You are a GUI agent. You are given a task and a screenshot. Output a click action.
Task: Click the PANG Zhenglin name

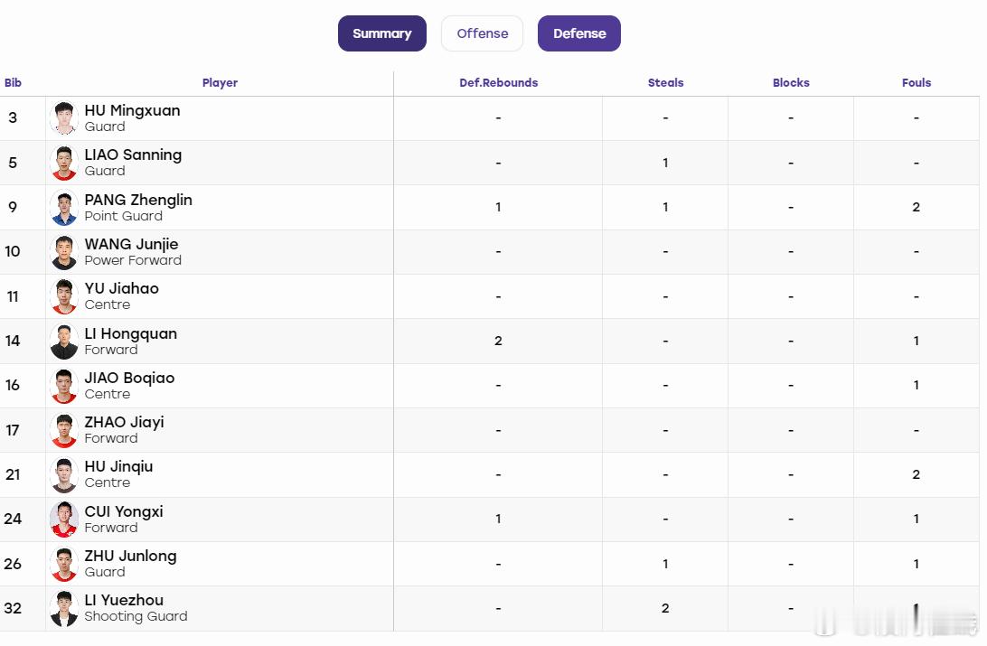click(x=138, y=200)
